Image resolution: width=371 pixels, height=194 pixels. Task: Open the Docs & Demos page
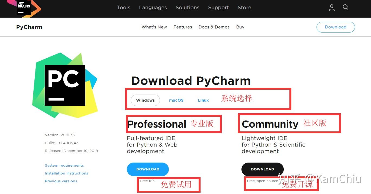[x=214, y=27]
